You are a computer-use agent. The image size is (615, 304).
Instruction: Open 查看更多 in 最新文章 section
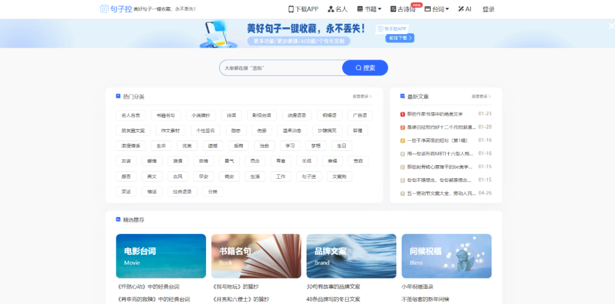[481, 96]
